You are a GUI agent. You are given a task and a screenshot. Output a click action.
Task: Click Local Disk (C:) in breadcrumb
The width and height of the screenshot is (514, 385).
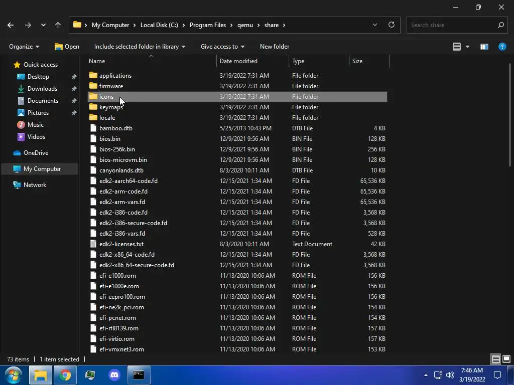coord(159,25)
